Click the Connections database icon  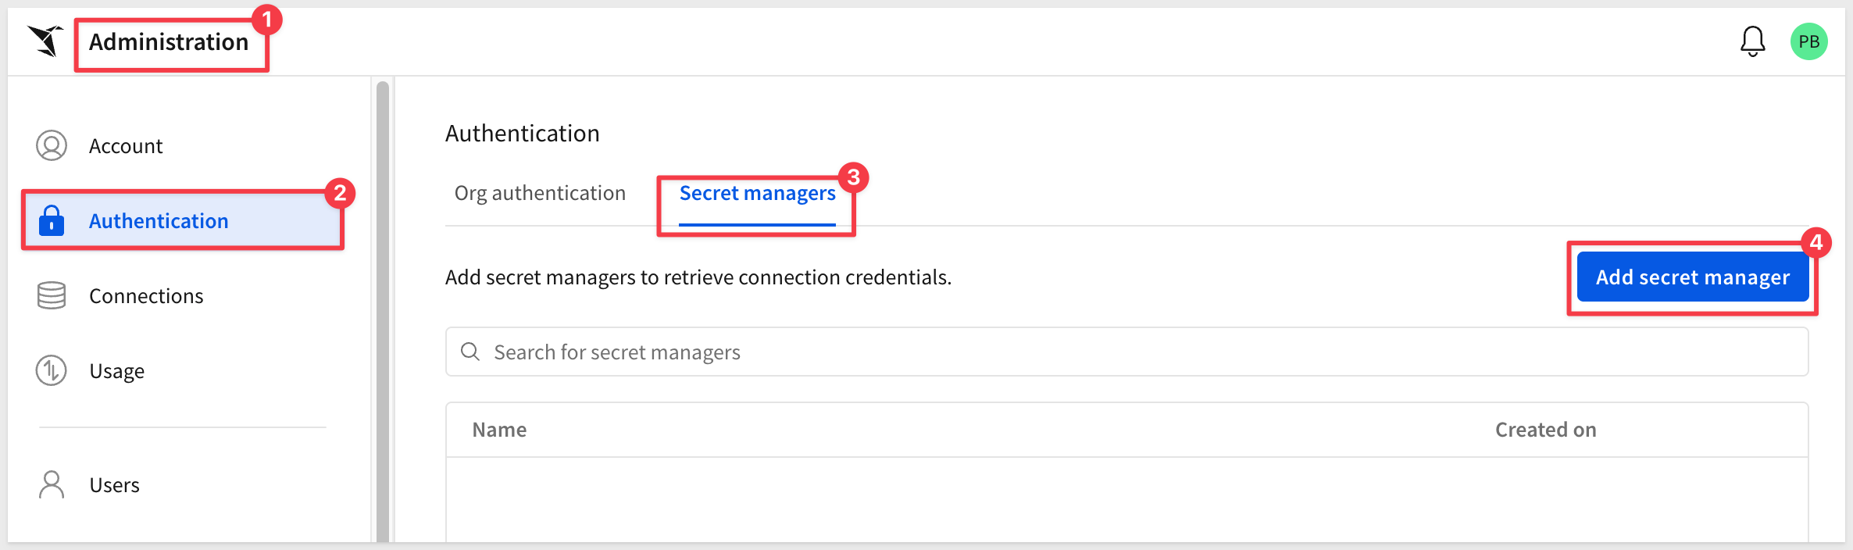click(52, 295)
